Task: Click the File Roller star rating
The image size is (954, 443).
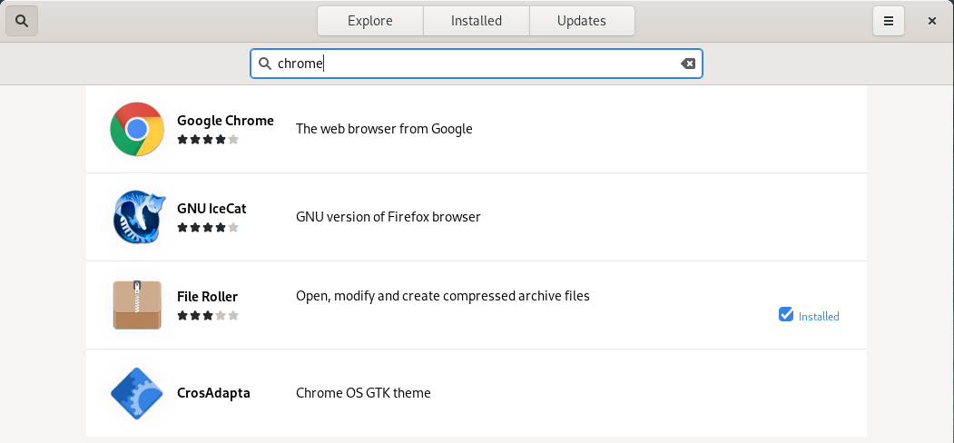Action: point(208,316)
